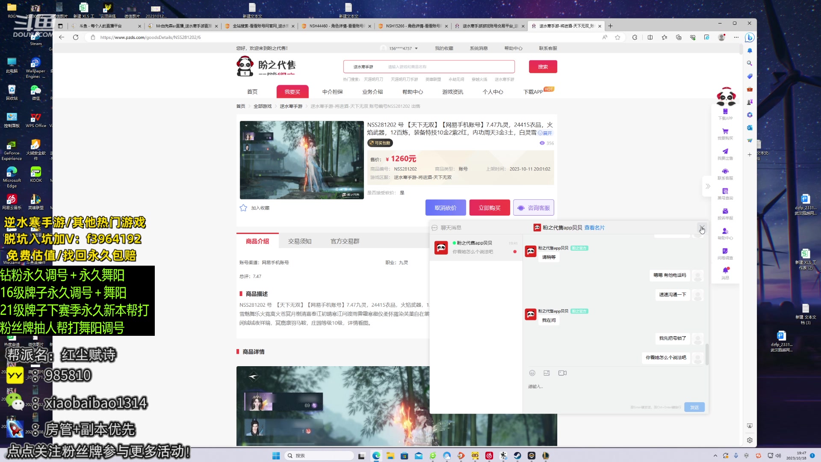Open Microsoft Store from taskbar
Viewport: 821px width, 462px height.
click(404, 456)
